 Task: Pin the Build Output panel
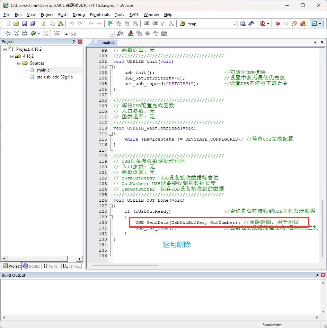(317, 275)
